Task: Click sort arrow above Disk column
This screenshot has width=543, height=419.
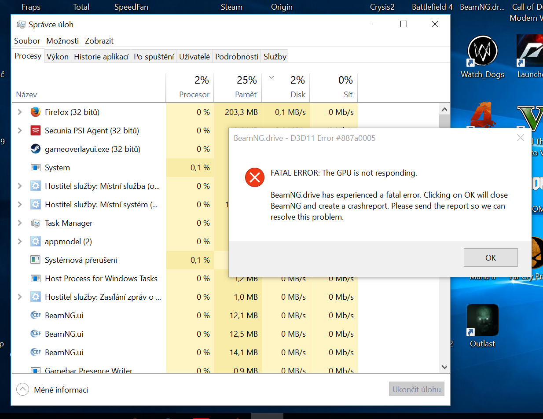Action: [x=271, y=78]
